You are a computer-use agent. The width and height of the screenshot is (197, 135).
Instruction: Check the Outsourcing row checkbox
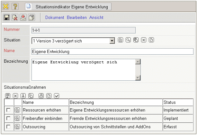tap(9, 127)
